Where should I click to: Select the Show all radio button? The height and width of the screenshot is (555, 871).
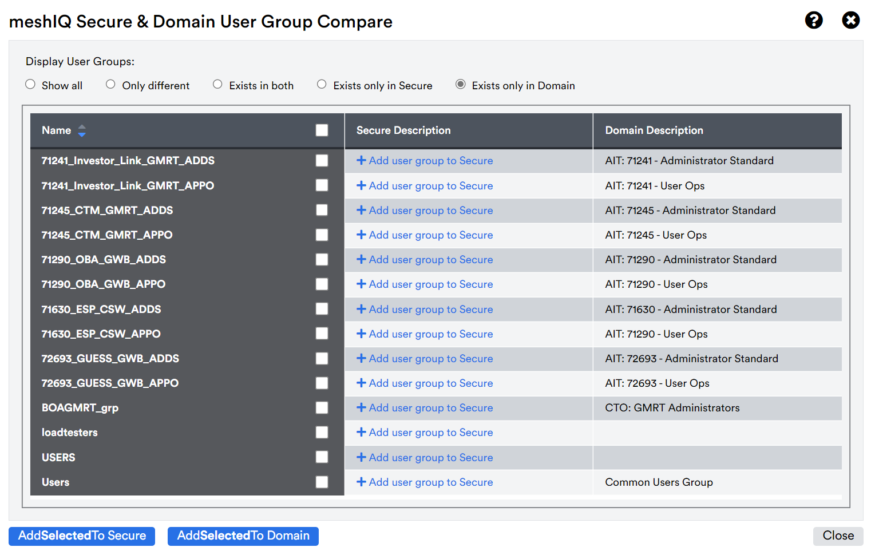(30, 85)
